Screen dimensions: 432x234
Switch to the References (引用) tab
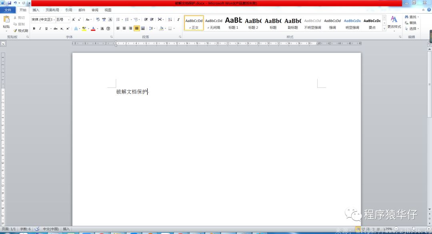pyautogui.click(x=69, y=10)
